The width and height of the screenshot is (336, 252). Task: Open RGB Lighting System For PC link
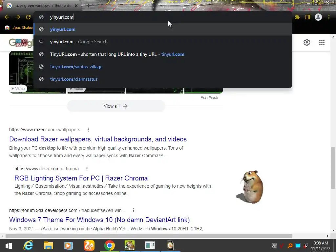(81, 178)
